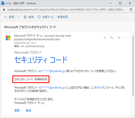Click the scrollbar up arrow
The image size is (135, 118).
click(x=133, y=33)
